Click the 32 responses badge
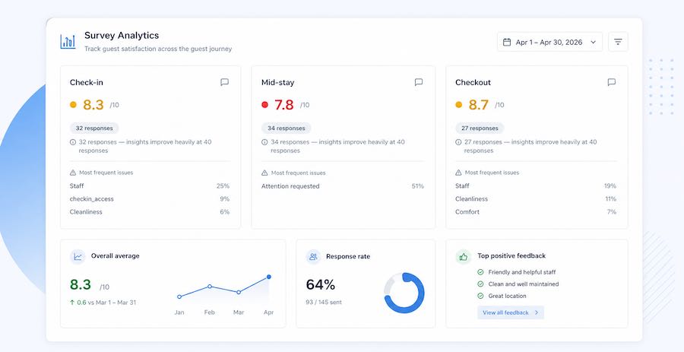Viewport: 684px width, 352px height. [94, 128]
